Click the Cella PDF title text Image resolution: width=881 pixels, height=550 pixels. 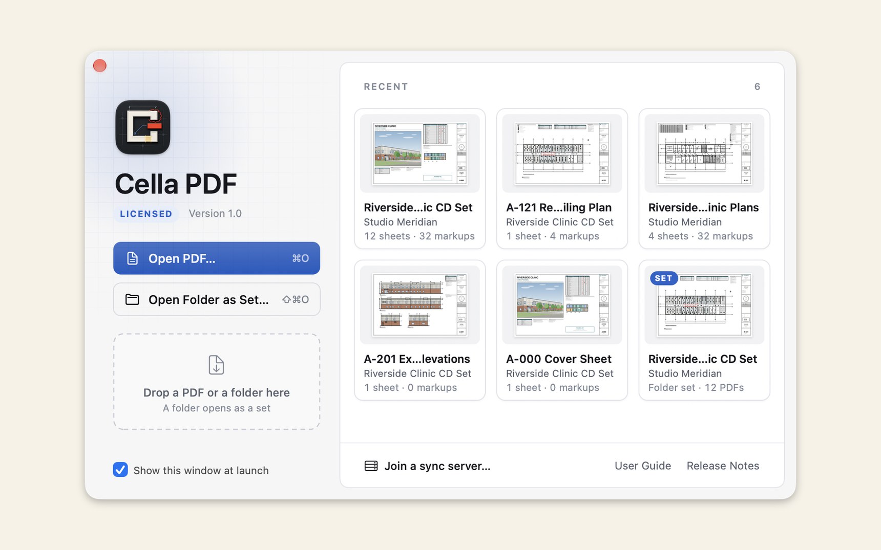click(176, 184)
